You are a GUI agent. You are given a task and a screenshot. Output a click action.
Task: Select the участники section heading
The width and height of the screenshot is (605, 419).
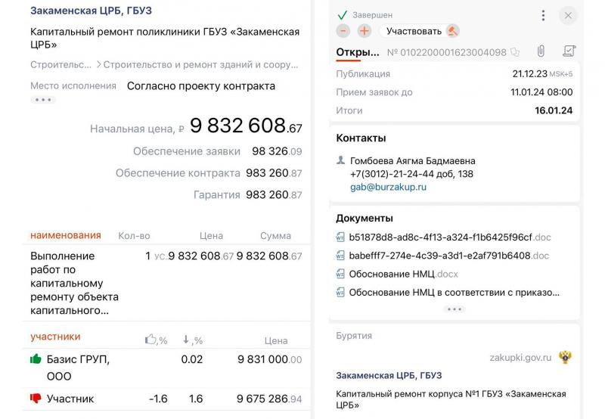click(x=55, y=337)
